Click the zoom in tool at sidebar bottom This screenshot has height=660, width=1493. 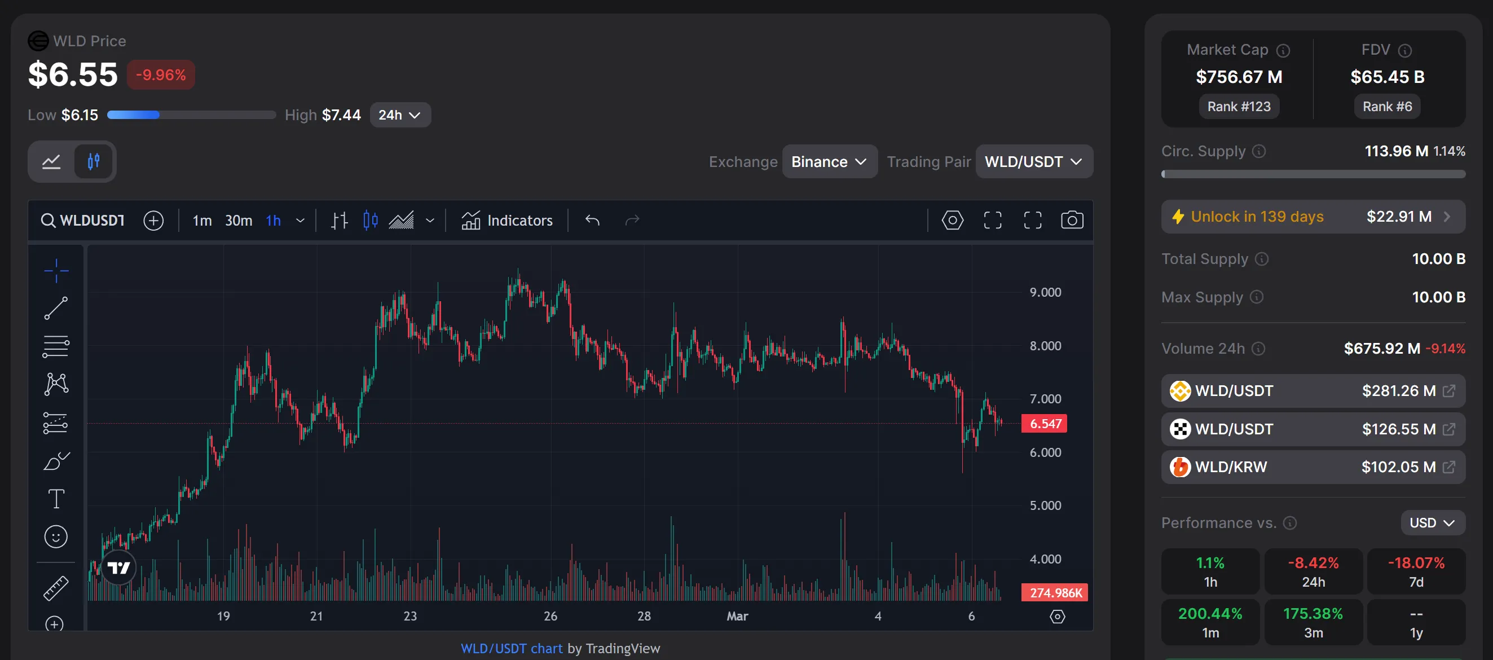[x=55, y=623]
